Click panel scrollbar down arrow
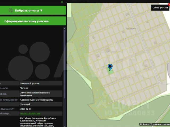The image size is (170, 127). [65, 126]
